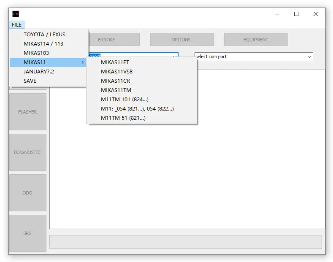Click the application icon in title bar
Image resolution: width=333 pixels, height=262 pixels.
tap(16, 14)
